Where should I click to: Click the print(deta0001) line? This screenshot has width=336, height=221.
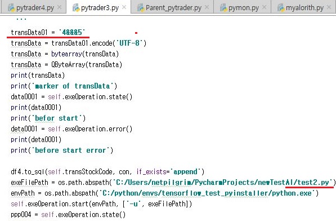click(x=36, y=140)
